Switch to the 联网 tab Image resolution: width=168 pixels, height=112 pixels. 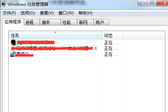[85, 22]
